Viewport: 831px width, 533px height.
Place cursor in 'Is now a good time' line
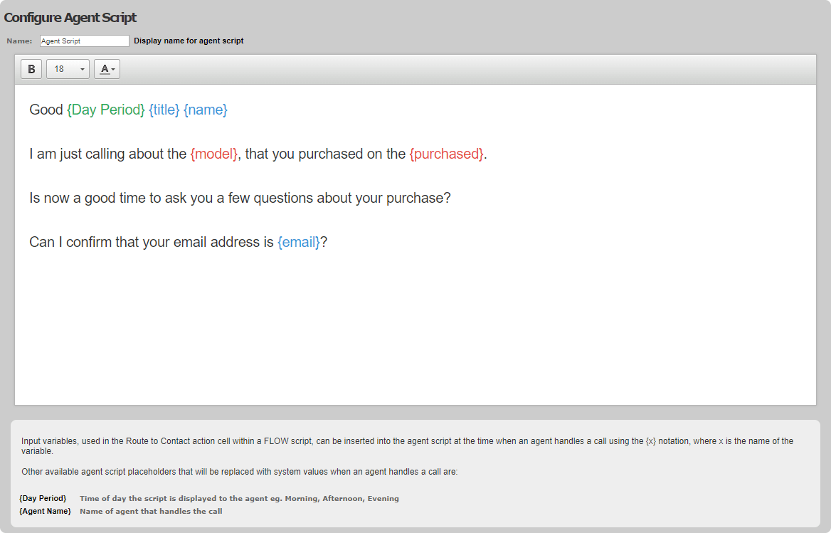pyautogui.click(x=240, y=198)
